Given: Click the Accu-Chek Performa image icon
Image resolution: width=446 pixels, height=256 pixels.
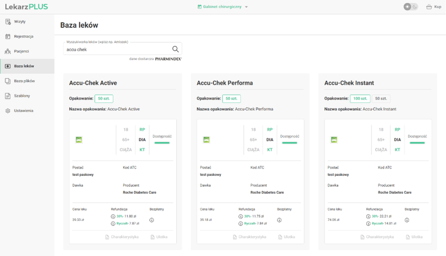Looking at the screenshot, I should 206,139.
